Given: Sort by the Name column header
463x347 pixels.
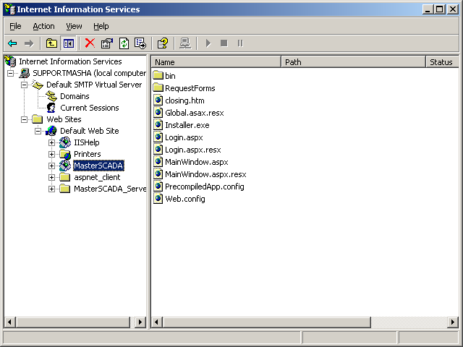Looking at the screenshot, I should (216, 62).
